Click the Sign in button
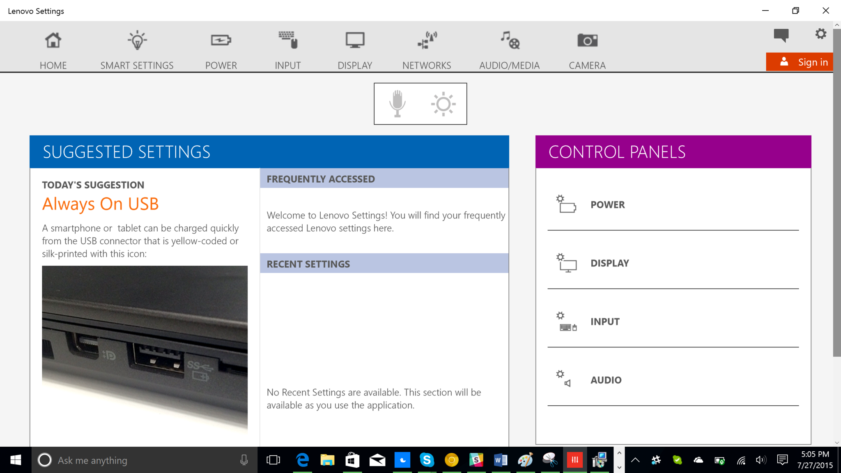Screen dimensions: 841x473 (x=800, y=62)
